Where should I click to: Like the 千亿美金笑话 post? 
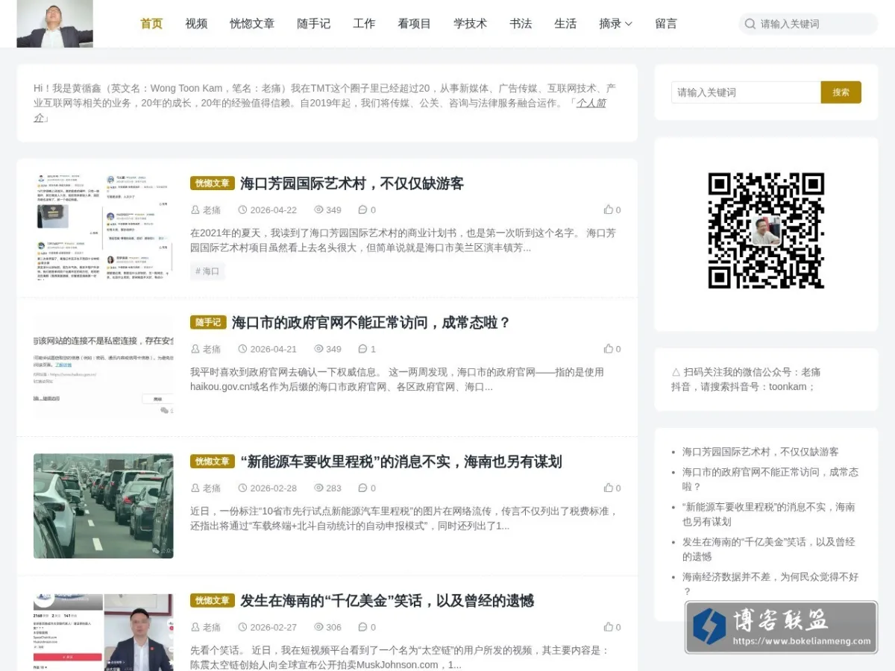[612, 627]
